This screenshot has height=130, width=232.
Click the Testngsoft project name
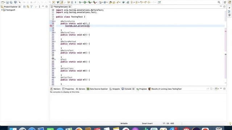click(11, 10)
